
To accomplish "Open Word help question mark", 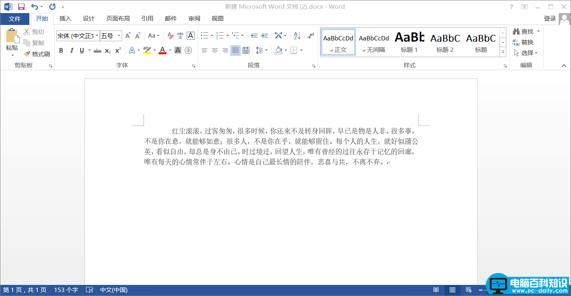I will click(512, 7).
